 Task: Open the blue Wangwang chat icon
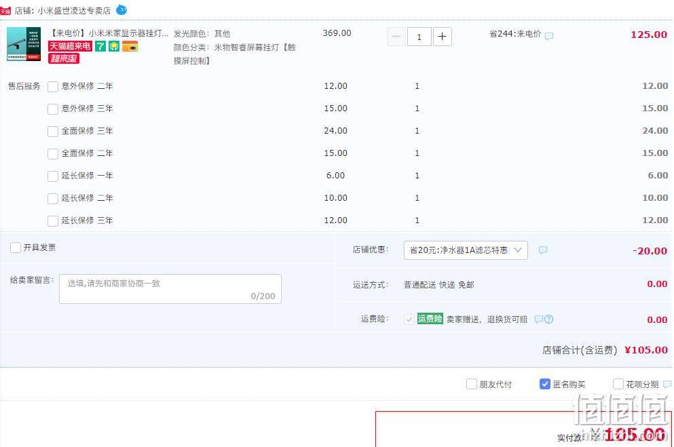tap(121, 9)
